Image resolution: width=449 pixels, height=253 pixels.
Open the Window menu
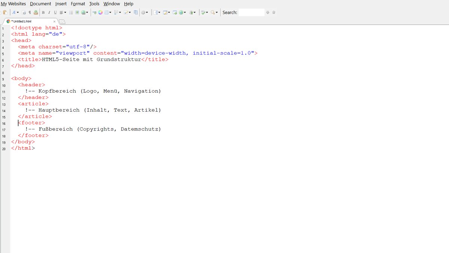click(x=112, y=4)
